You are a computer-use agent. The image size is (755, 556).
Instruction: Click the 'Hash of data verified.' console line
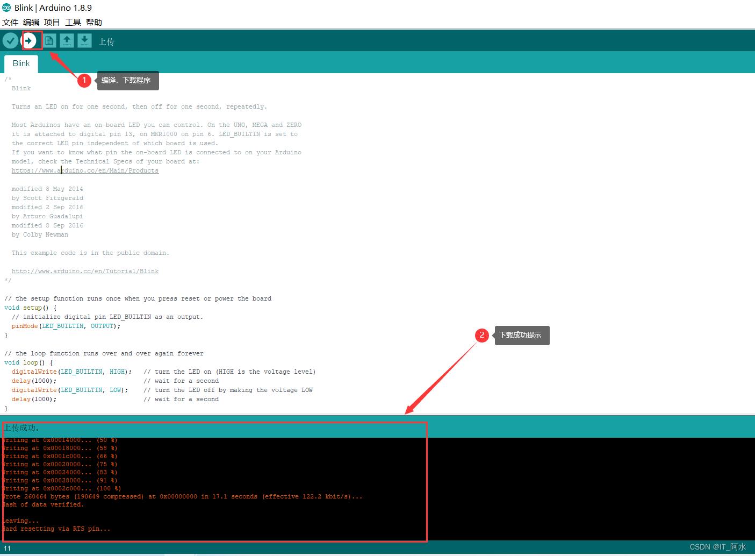43,504
